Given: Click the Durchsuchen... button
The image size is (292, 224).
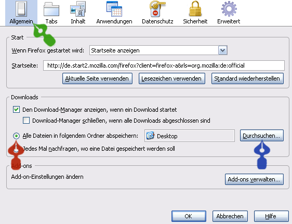Looking at the screenshot, I should pos(262,136).
